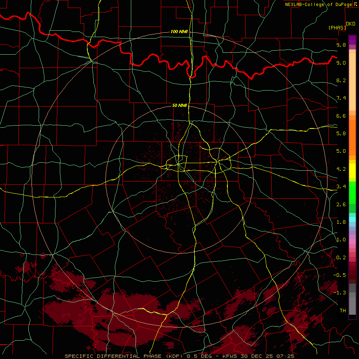Screen dimensions: 359x359
Task: Click the 100 NMI range ring label
Action: tap(179, 32)
